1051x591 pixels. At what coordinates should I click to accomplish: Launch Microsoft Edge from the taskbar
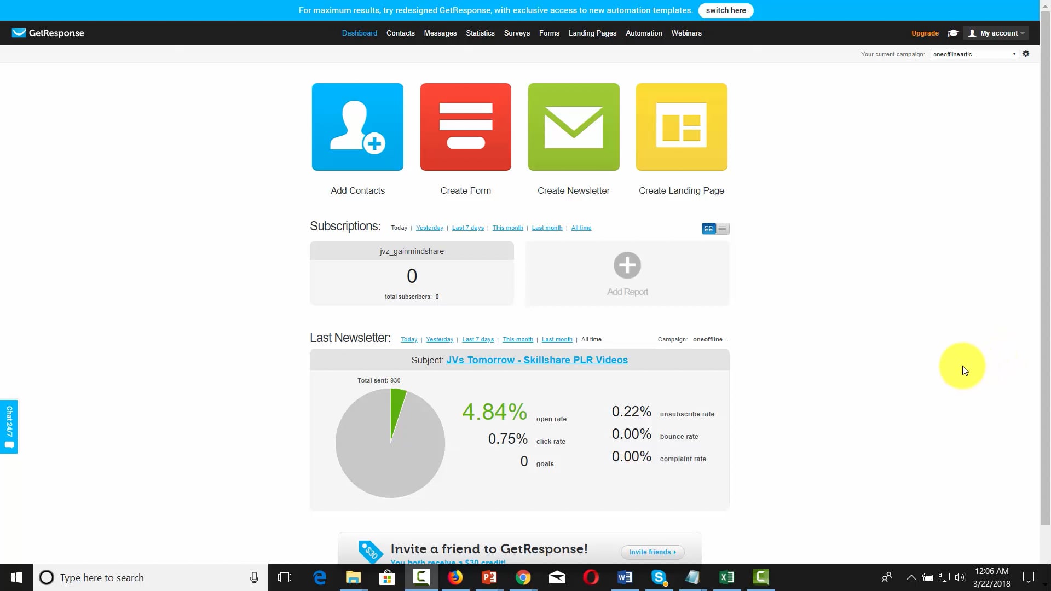click(x=320, y=577)
